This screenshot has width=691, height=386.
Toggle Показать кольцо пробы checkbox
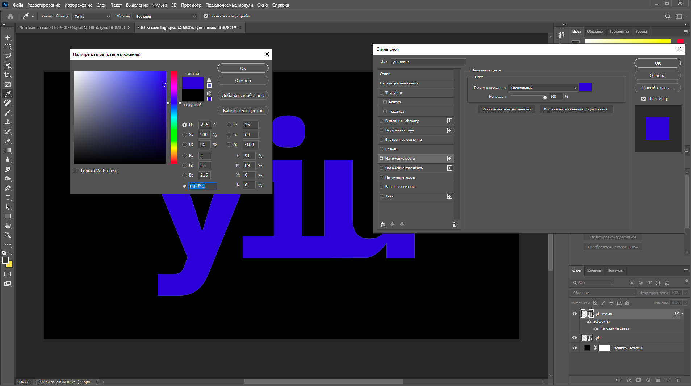(x=206, y=16)
